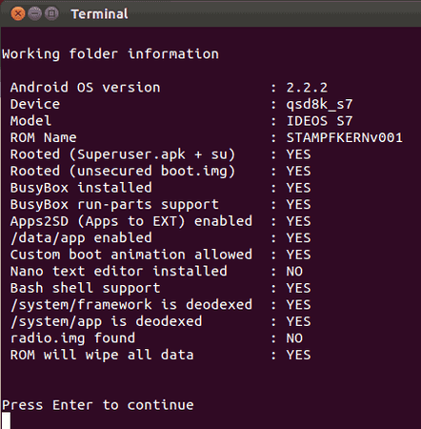Viewport: 421px width, 429px height.
Task: Close the Terminal window
Action: (18, 13)
